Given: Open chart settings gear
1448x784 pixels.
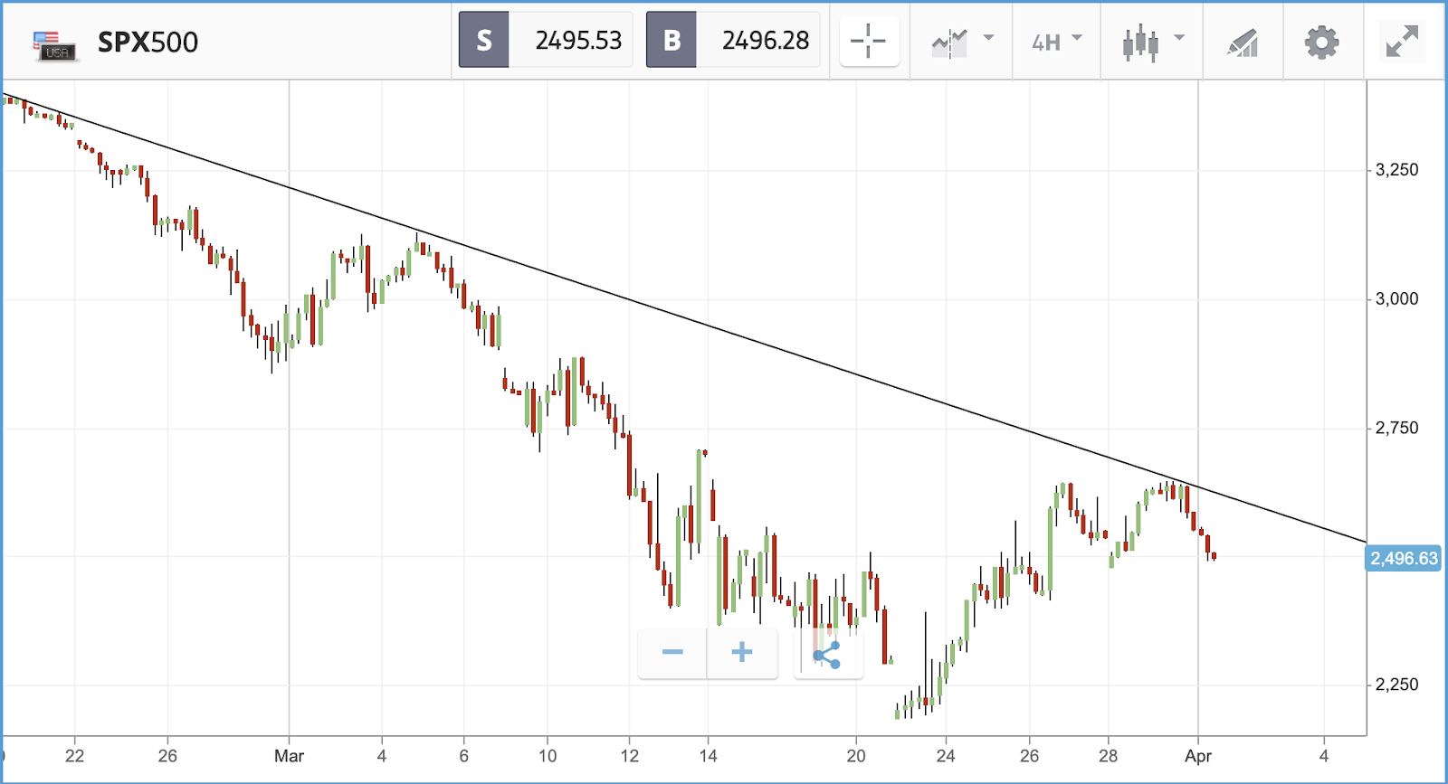Looking at the screenshot, I should coord(1321,43).
